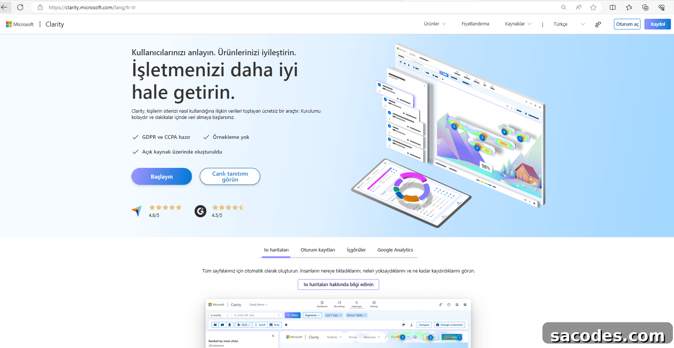The image size is (674, 348).
Task: Add page to favorites star icon
Action: (593, 7)
